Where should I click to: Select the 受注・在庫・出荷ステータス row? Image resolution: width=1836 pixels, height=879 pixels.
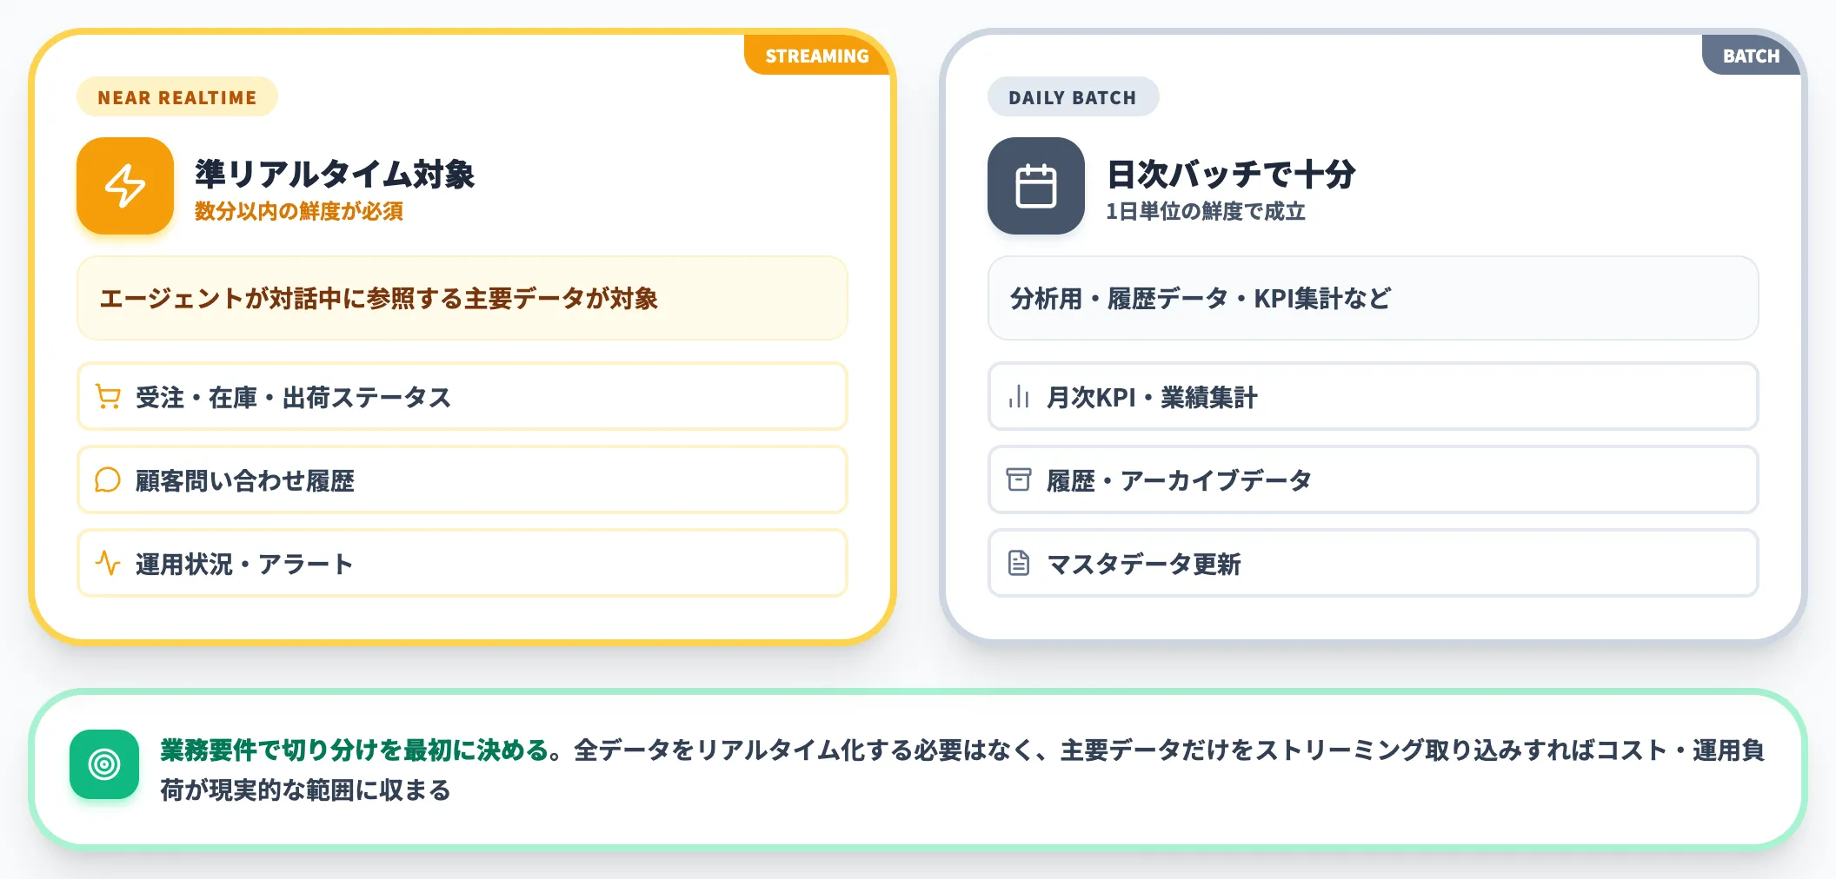(462, 397)
